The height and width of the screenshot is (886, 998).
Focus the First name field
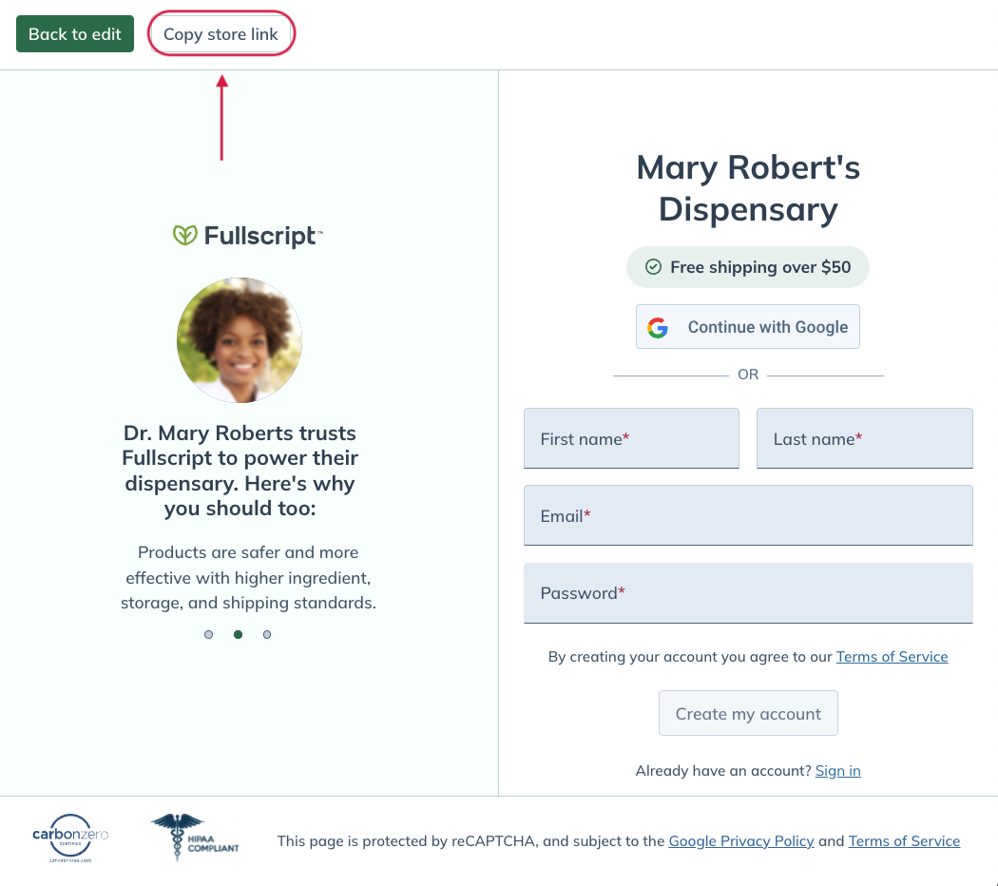pyautogui.click(x=631, y=438)
